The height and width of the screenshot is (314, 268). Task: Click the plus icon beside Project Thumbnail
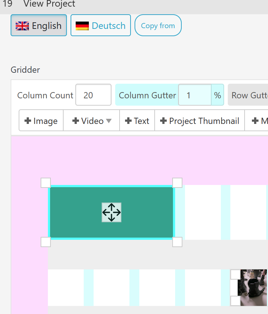point(163,121)
